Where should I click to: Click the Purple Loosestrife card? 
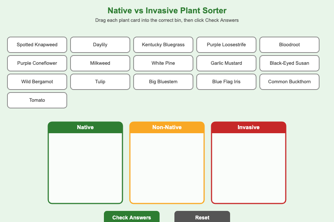(226, 45)
